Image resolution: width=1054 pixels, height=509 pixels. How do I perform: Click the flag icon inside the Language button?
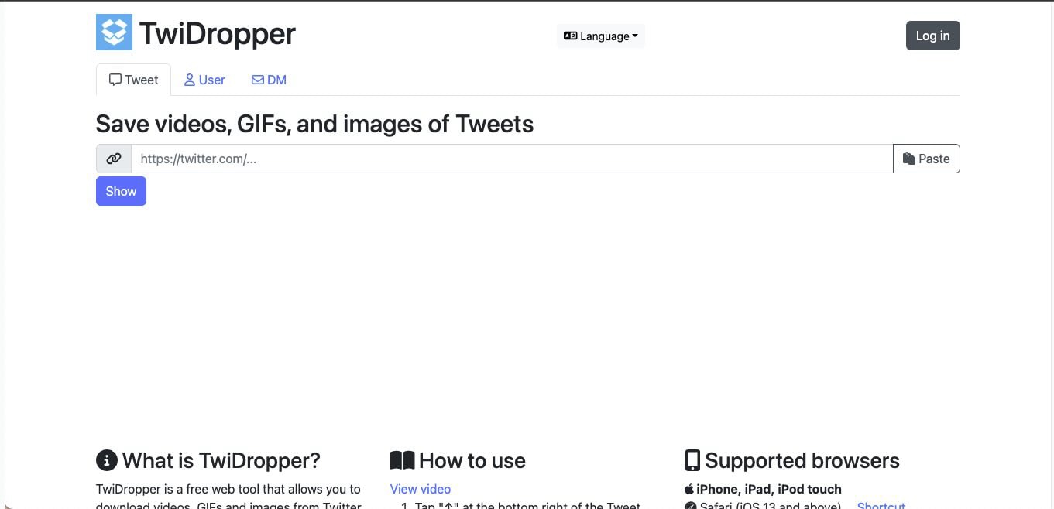[569, 36]
